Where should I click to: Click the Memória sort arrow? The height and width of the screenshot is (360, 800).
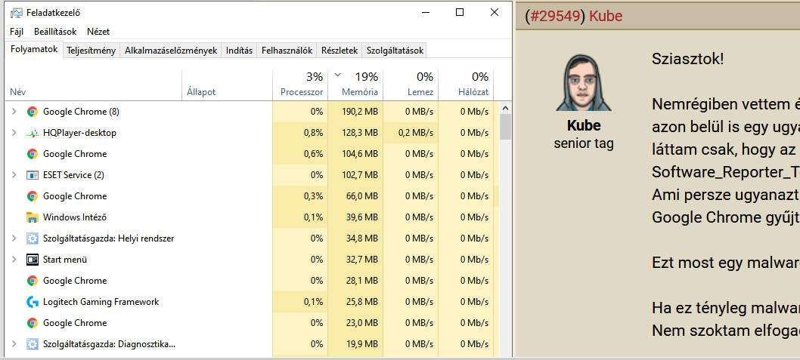point(337,75)
